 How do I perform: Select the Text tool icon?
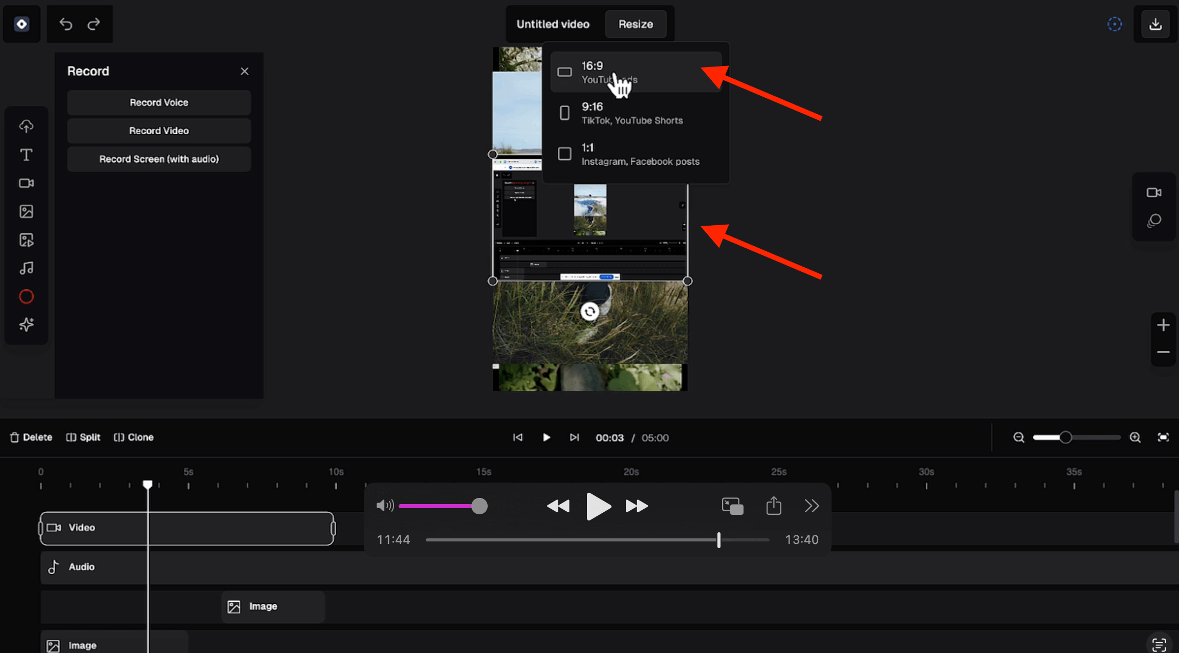click(x=26, y=155)
